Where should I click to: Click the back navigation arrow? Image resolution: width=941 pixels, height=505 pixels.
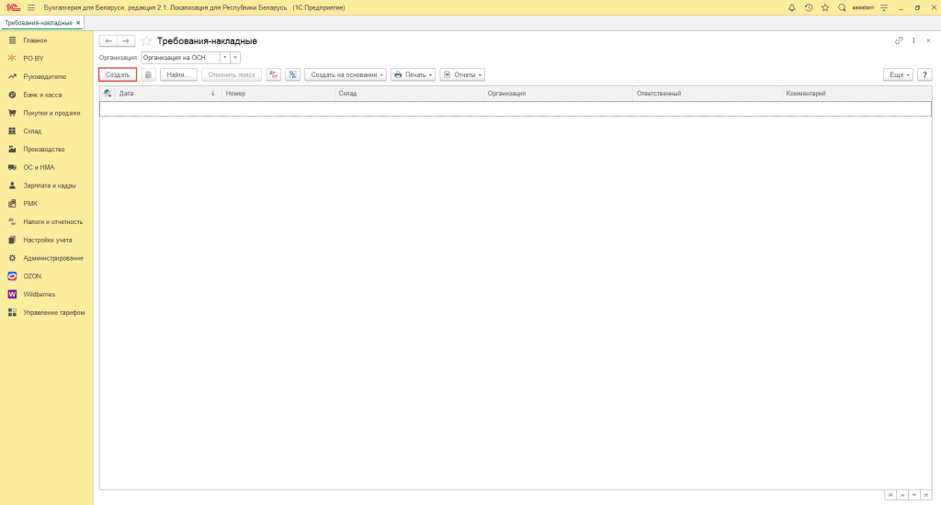(108, 40)
